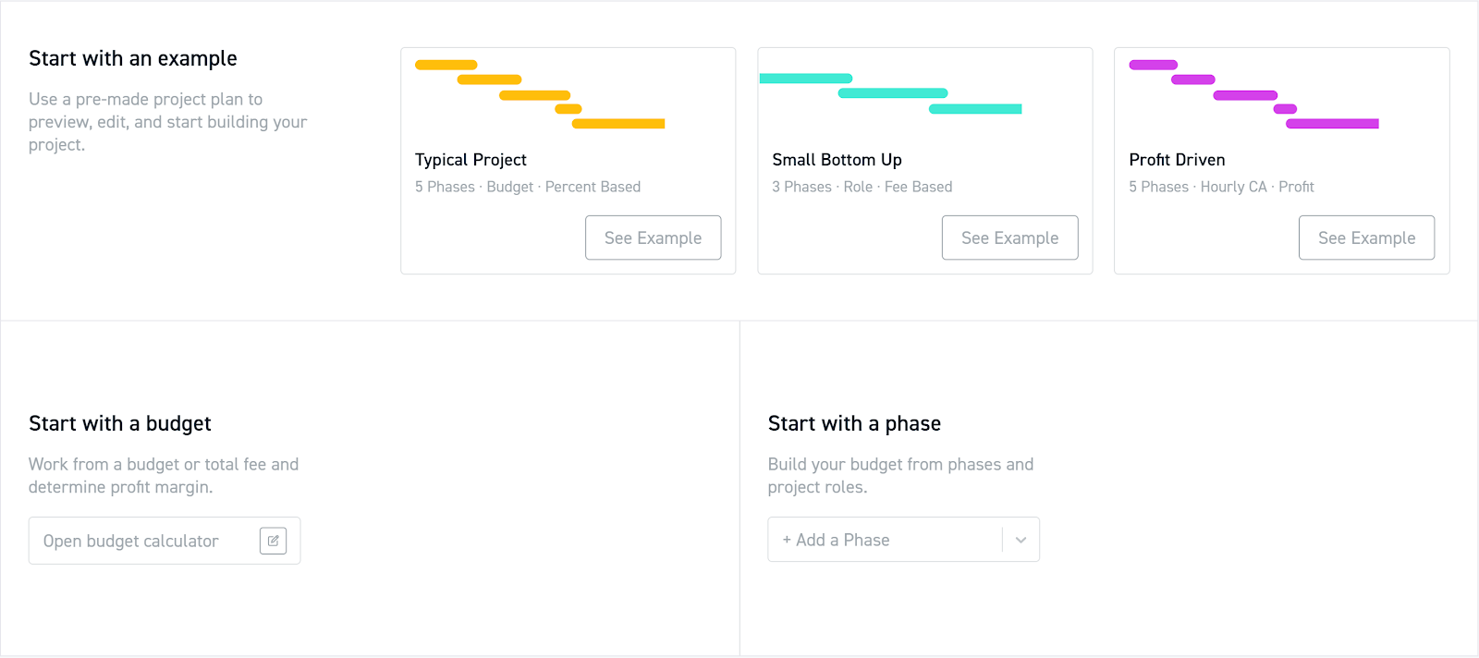Viewport: 1479px width, 658px height.
Task: Select the Typical Project card title
Action: pyautogui.click(x=471, y=160)
